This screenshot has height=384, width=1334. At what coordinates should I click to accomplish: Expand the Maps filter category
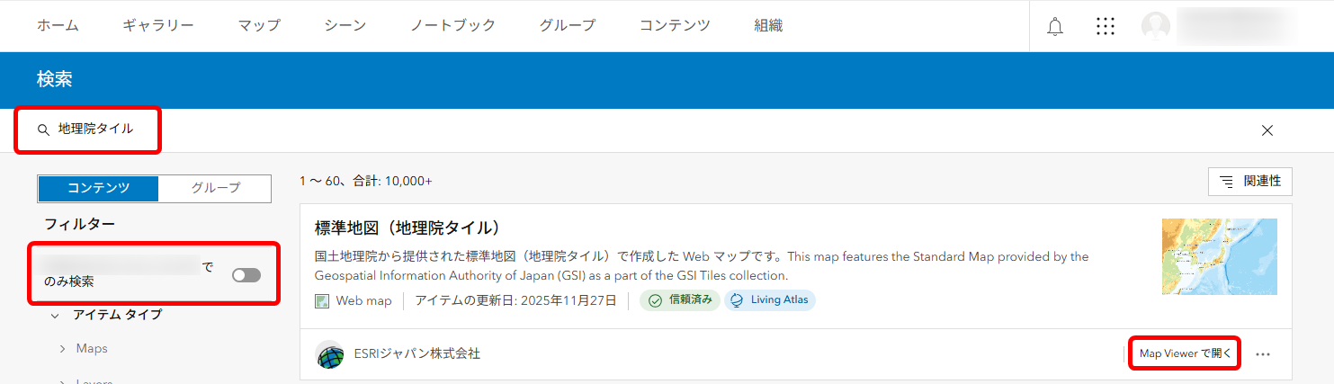click(63, 349)
